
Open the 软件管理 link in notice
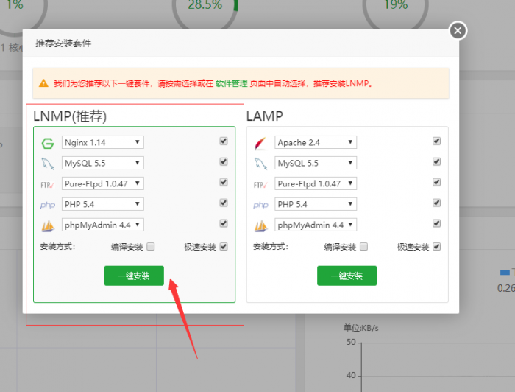[231, 84]
